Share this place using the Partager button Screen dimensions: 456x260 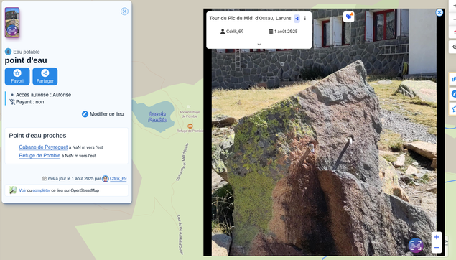click(45, 76)
